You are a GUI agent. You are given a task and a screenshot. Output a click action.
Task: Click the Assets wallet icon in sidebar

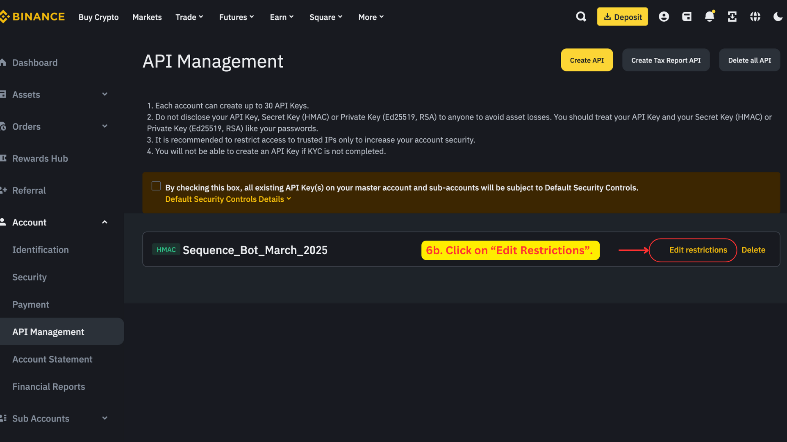point(3,95)
